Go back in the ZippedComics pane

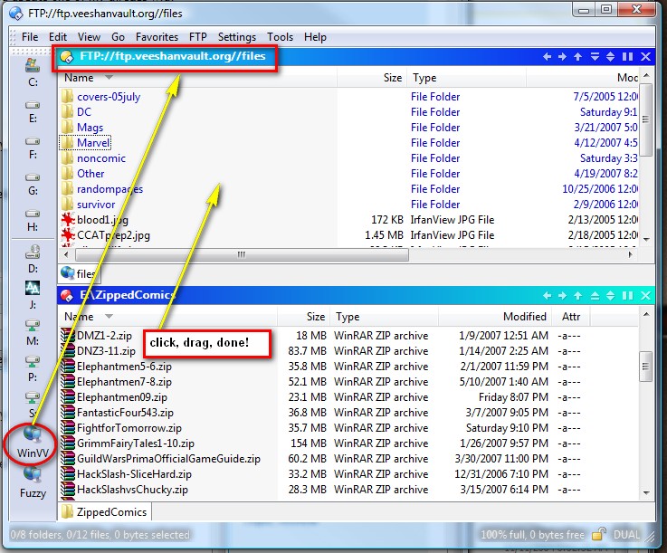(x=547, y=296)
